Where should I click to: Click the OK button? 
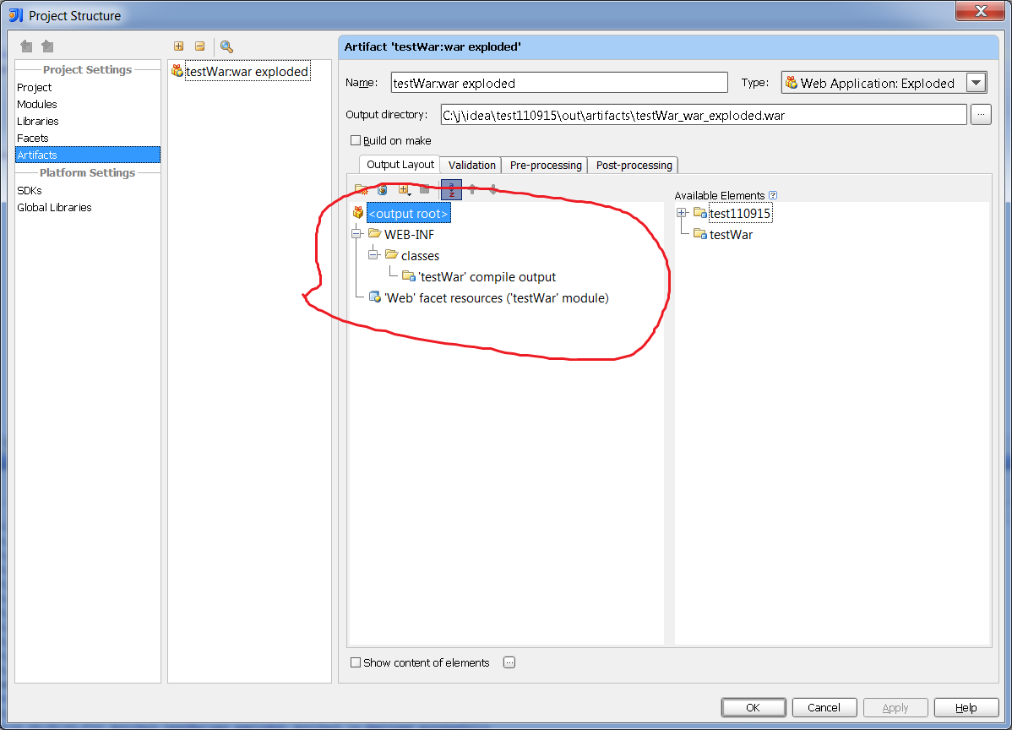pyautogui.click(x=754, y=707)
